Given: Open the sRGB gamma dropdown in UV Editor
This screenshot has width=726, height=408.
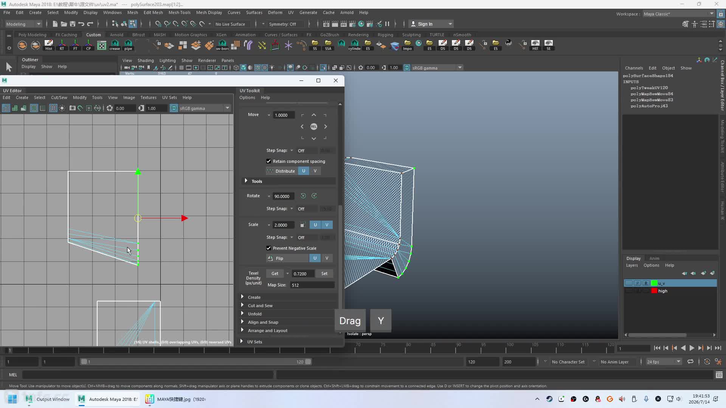Looking at the screenshot, I should tap(205, 108).
